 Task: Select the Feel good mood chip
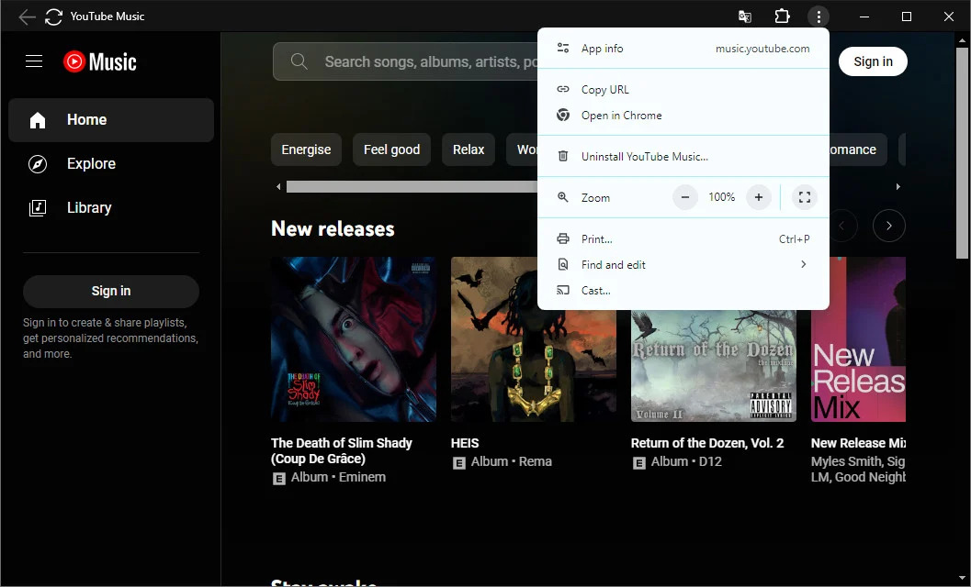tap(391, 150)
